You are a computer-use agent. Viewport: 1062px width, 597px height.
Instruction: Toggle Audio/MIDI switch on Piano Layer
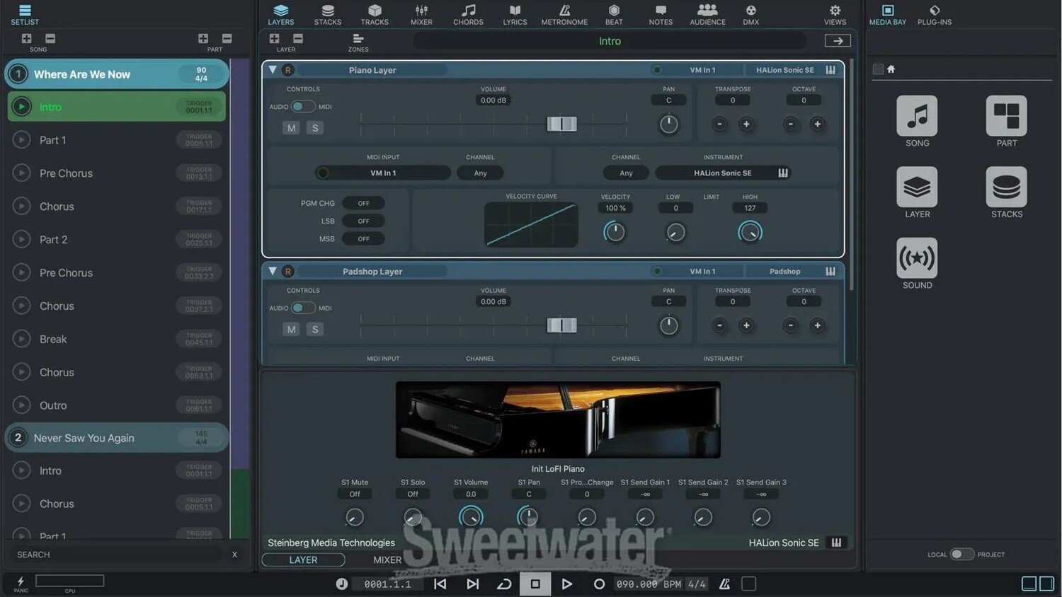[302, 107]
